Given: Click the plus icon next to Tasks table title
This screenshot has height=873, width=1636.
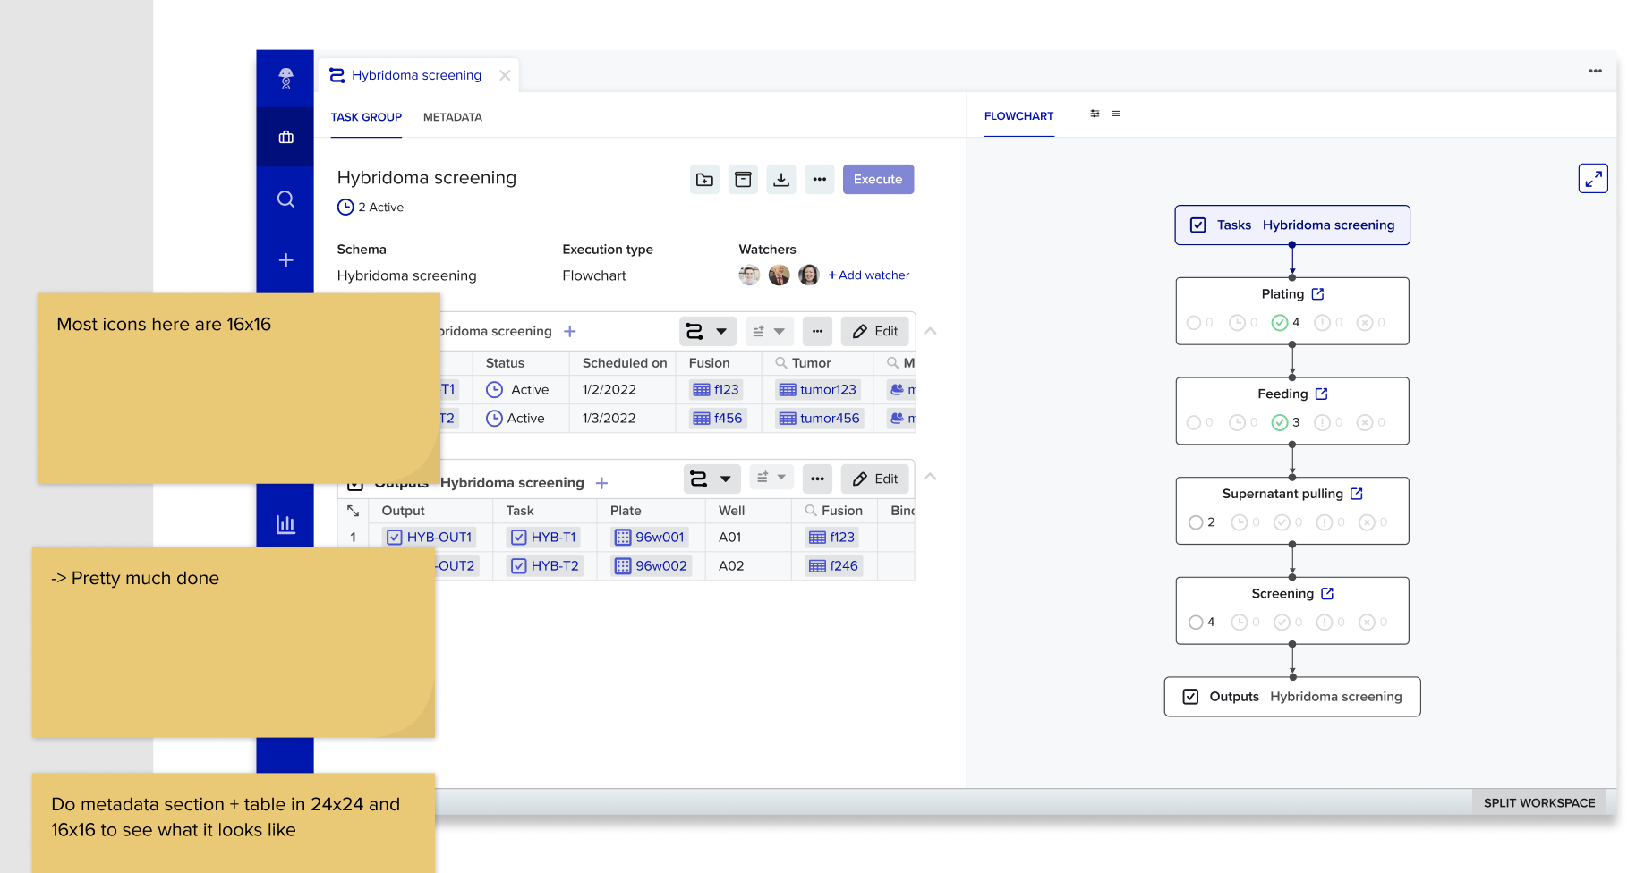Looking at the screenshot, I should (570, 331).
